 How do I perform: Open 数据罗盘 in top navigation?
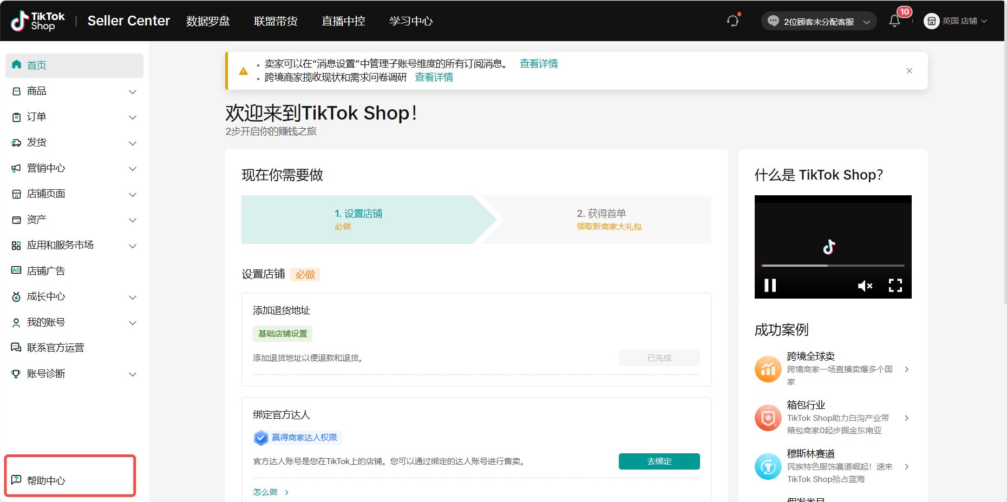click(208, 21)
